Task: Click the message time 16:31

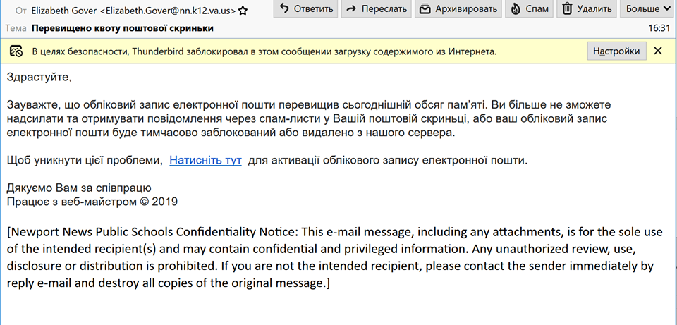Action: pyautogui.click(x=659, y=28)
